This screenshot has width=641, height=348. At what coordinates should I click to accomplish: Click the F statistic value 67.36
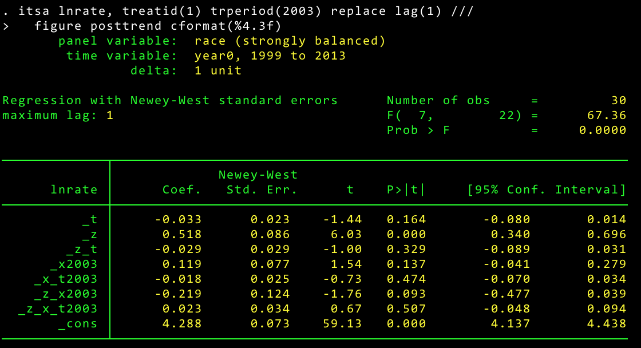[x=607, y=115]
